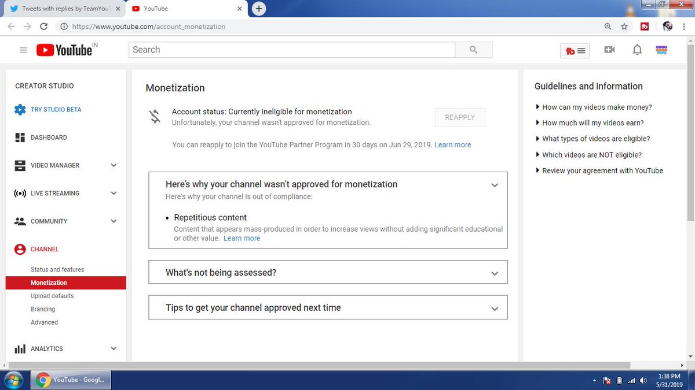Click the browser forward arrow

27,27
